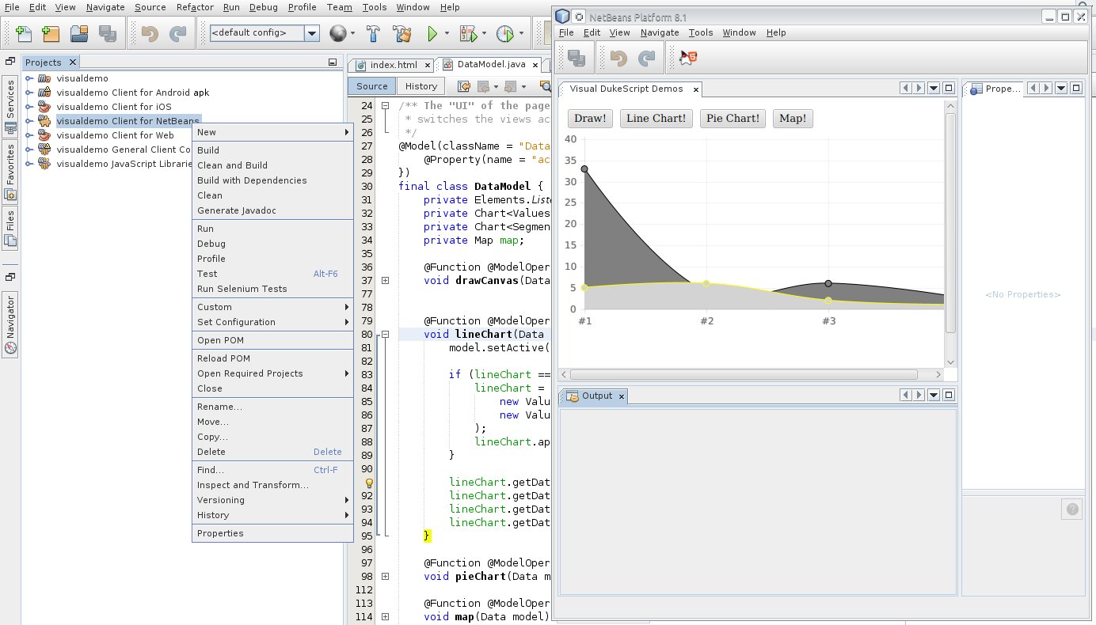1096x625 pixels.
Task: Toggle editor to History view
Action: pos(421,86)
